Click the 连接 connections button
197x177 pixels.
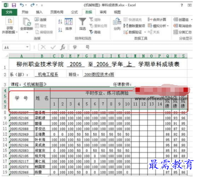click(x=41, y=19)
